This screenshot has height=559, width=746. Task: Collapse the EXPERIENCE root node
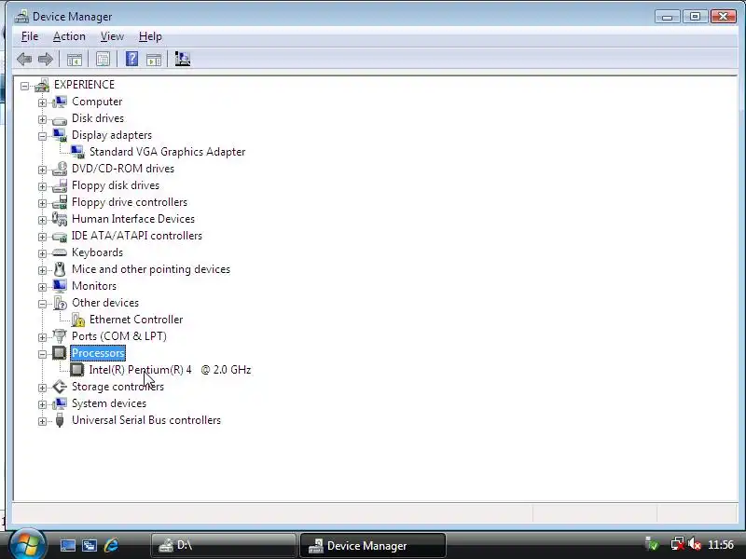coord(25,86)
